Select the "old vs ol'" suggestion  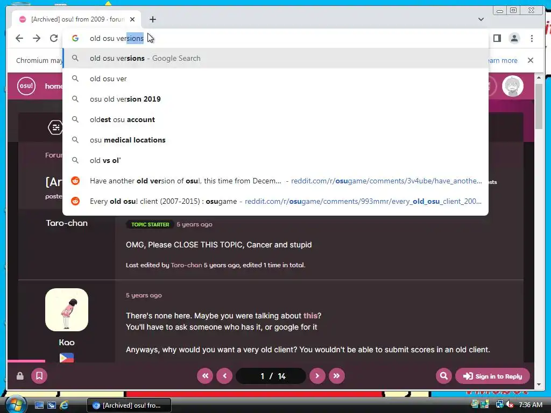coord(275,160)
